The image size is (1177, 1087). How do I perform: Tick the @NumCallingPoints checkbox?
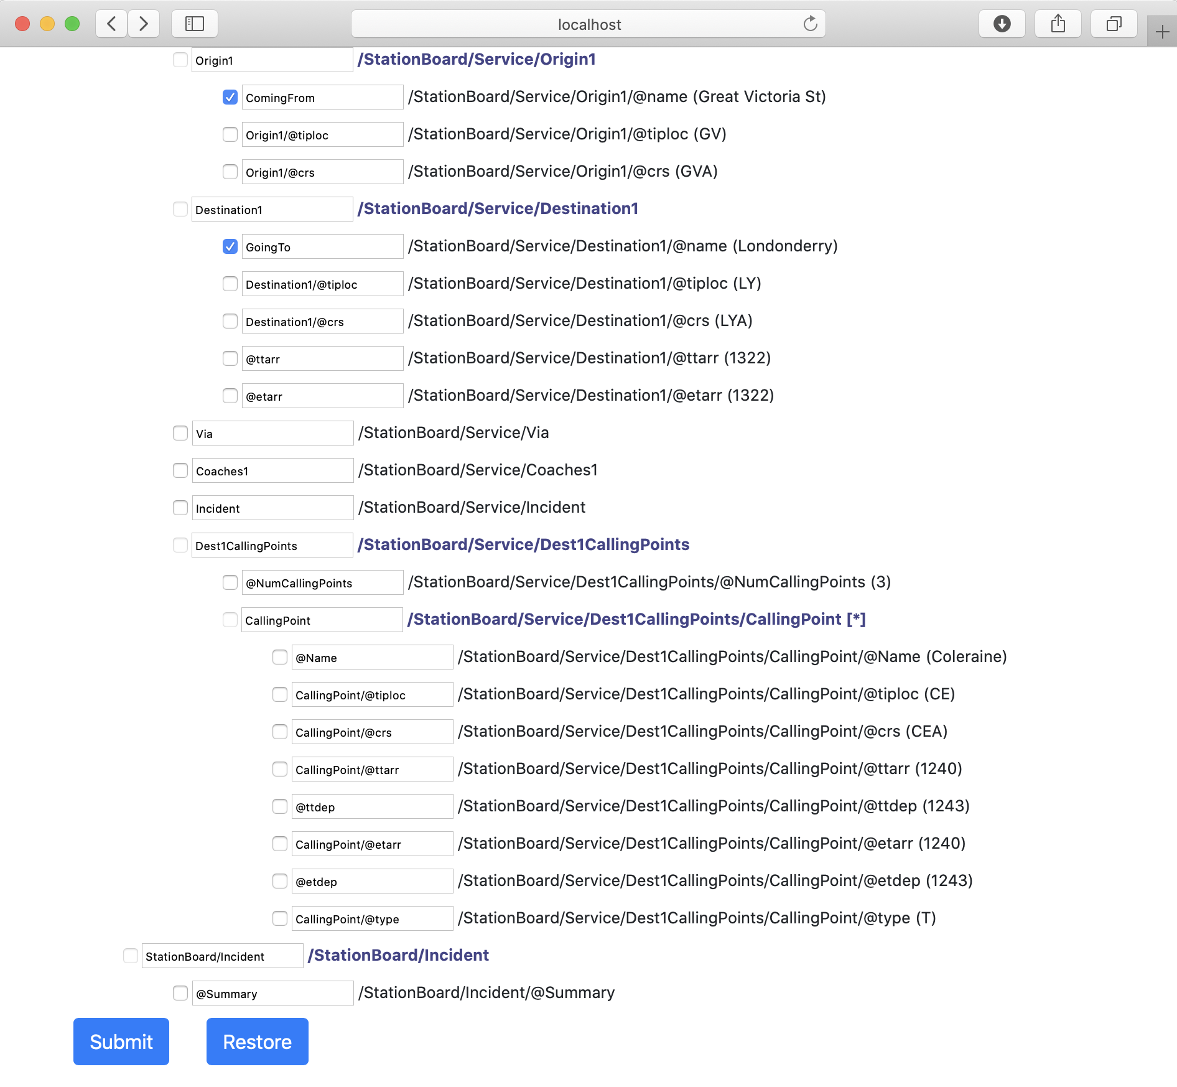[x=230, y=582]
